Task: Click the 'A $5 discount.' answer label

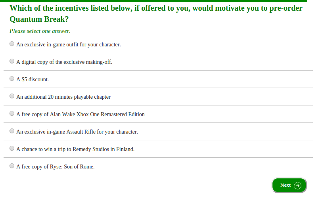Action: click(x=33, y=80)
